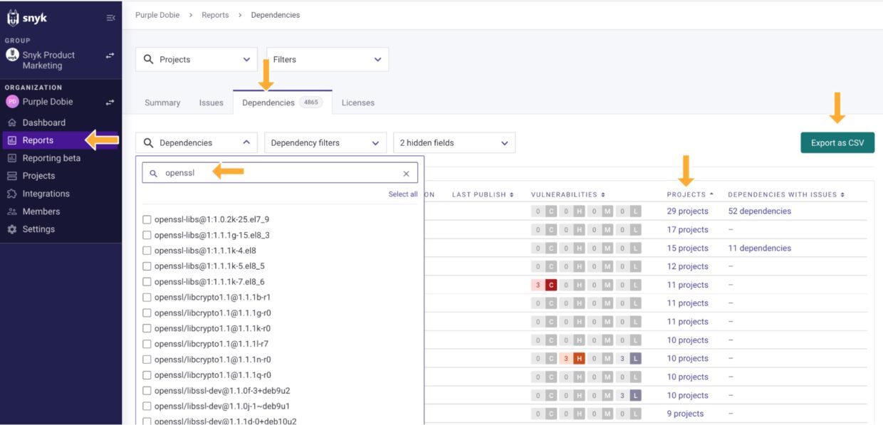This screenshot has width=883, height=425.
Task: Switch organization using arrows beside Purple Dobie
Action: coord(110,102)
